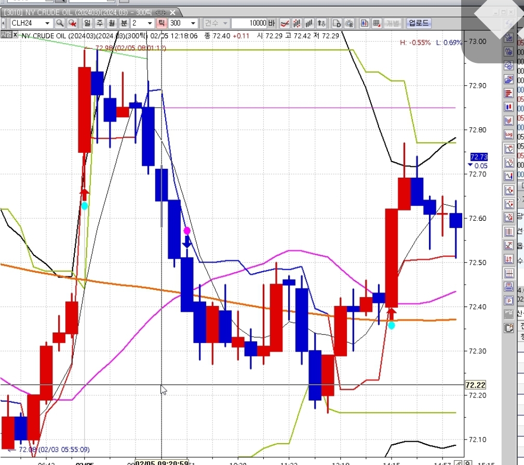Screen dimensions: 524x465
Task: Open the minute interval dropdown showing 2
Action: click(x=150, y=23)
